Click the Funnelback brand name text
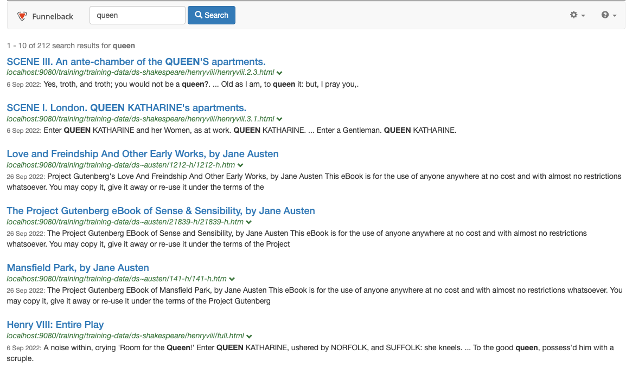632x367 pixels. pos(53,16)
